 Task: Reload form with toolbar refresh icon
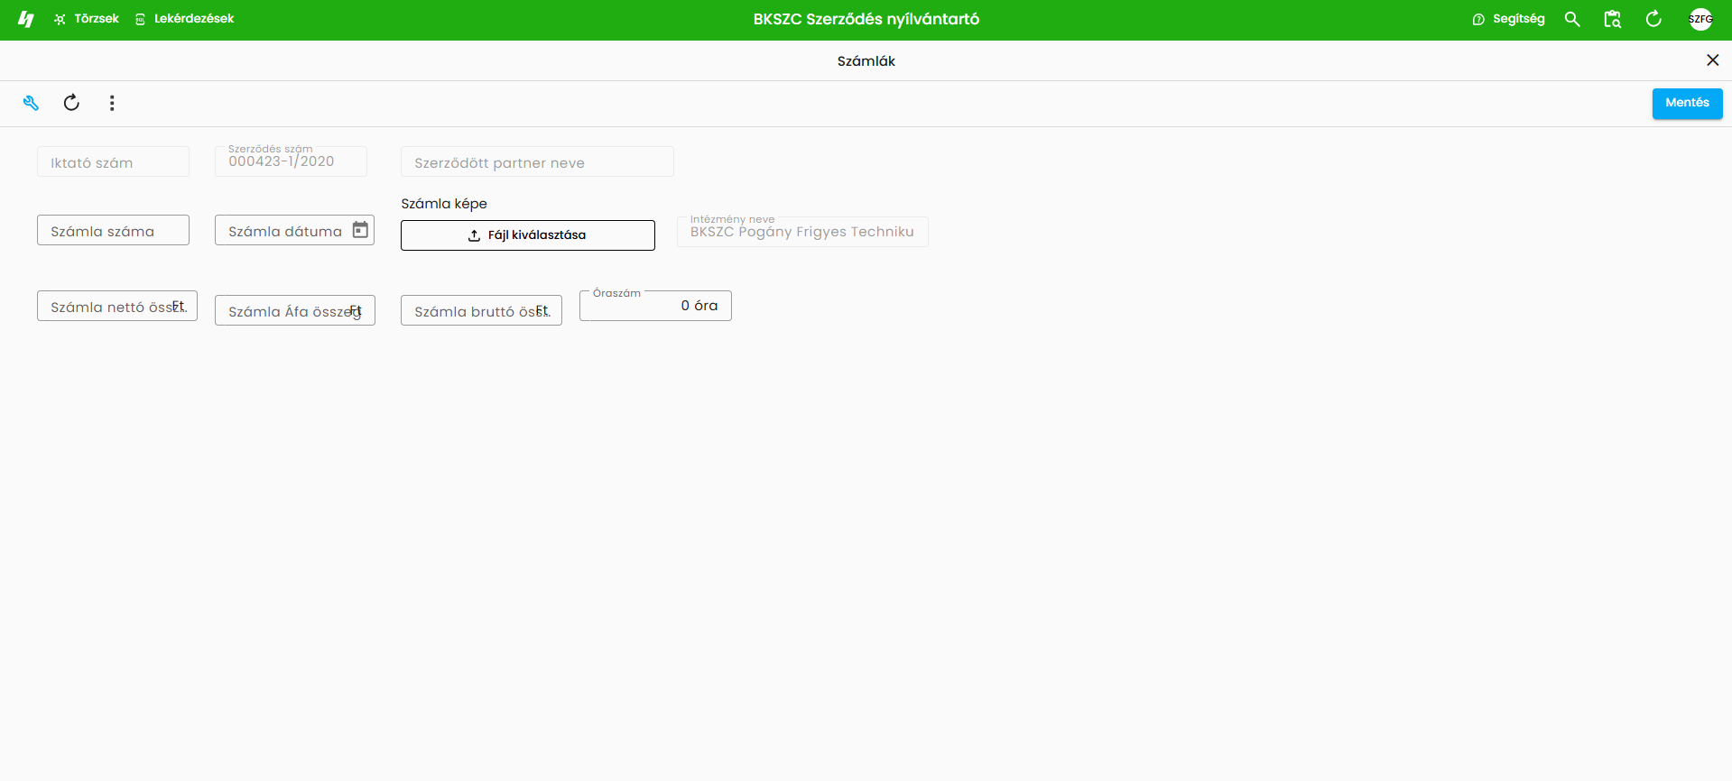[71, 103]
